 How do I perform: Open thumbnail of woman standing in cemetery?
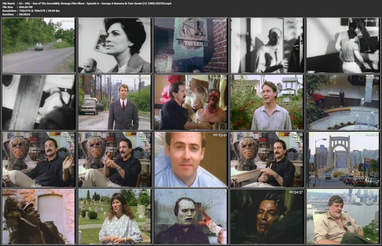pyautogui.click(x=114, y=217)
